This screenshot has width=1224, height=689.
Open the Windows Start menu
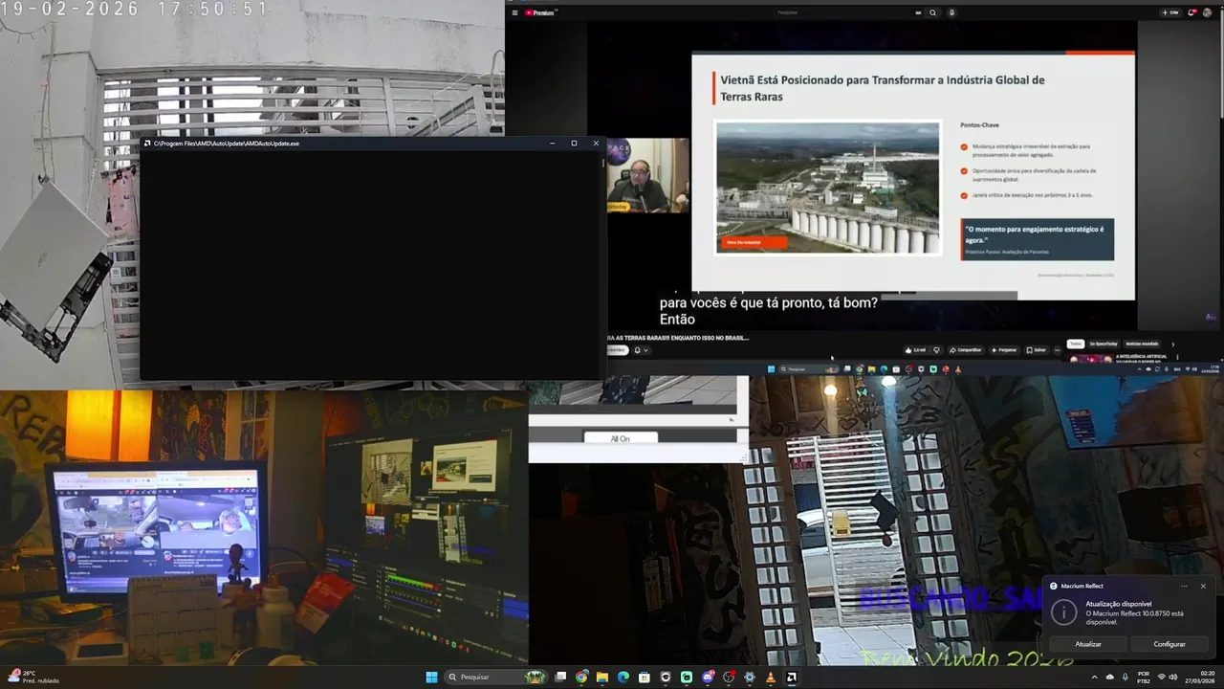(431, 678)
